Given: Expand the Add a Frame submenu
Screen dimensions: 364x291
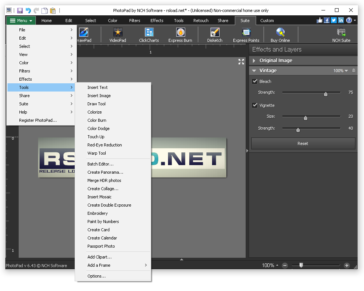Looking at the screenshot, I should click(113, 265).
